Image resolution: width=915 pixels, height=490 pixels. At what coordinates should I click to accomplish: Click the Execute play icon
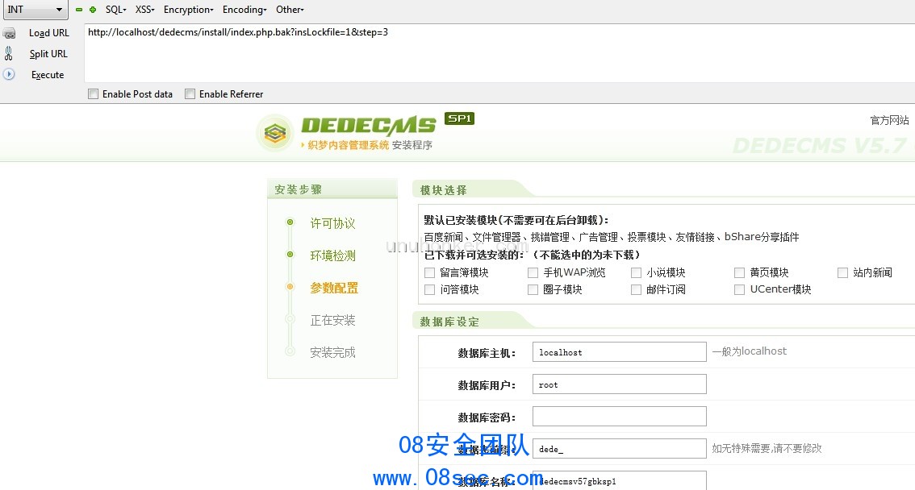(x=9, y=75)
